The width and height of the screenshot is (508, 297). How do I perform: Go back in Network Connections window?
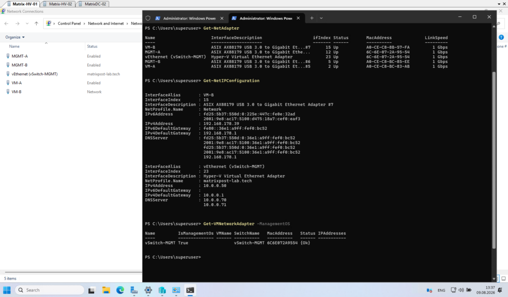pyautogui.click(x=6, y=23)
